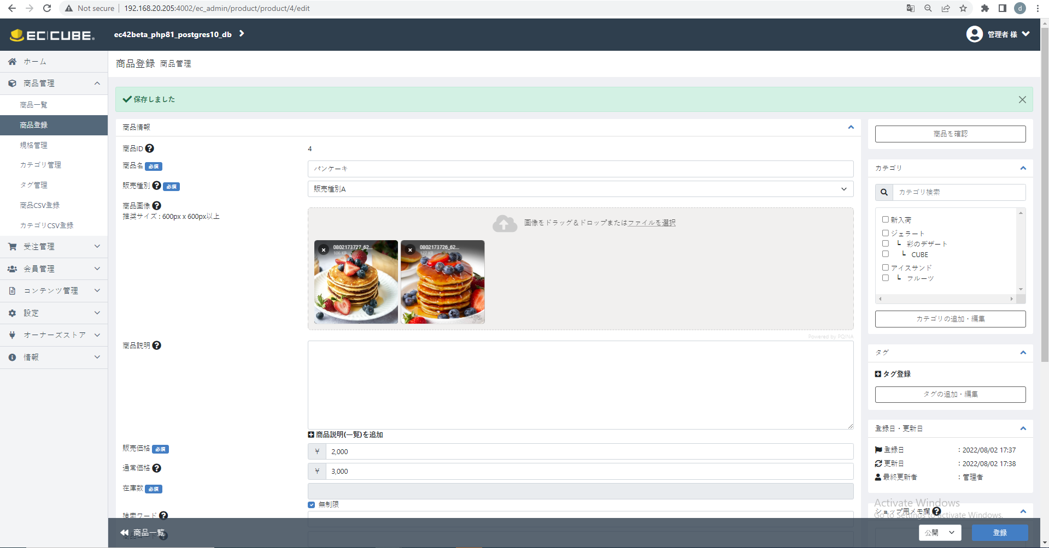1049x548 pixels.
Task: Uncheck the 無制限 stock checkbox
Action: [311, 505]
